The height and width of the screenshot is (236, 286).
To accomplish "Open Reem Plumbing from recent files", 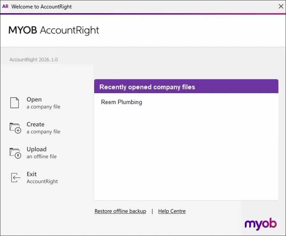I will pyautogui.click(x=121, y=102).
